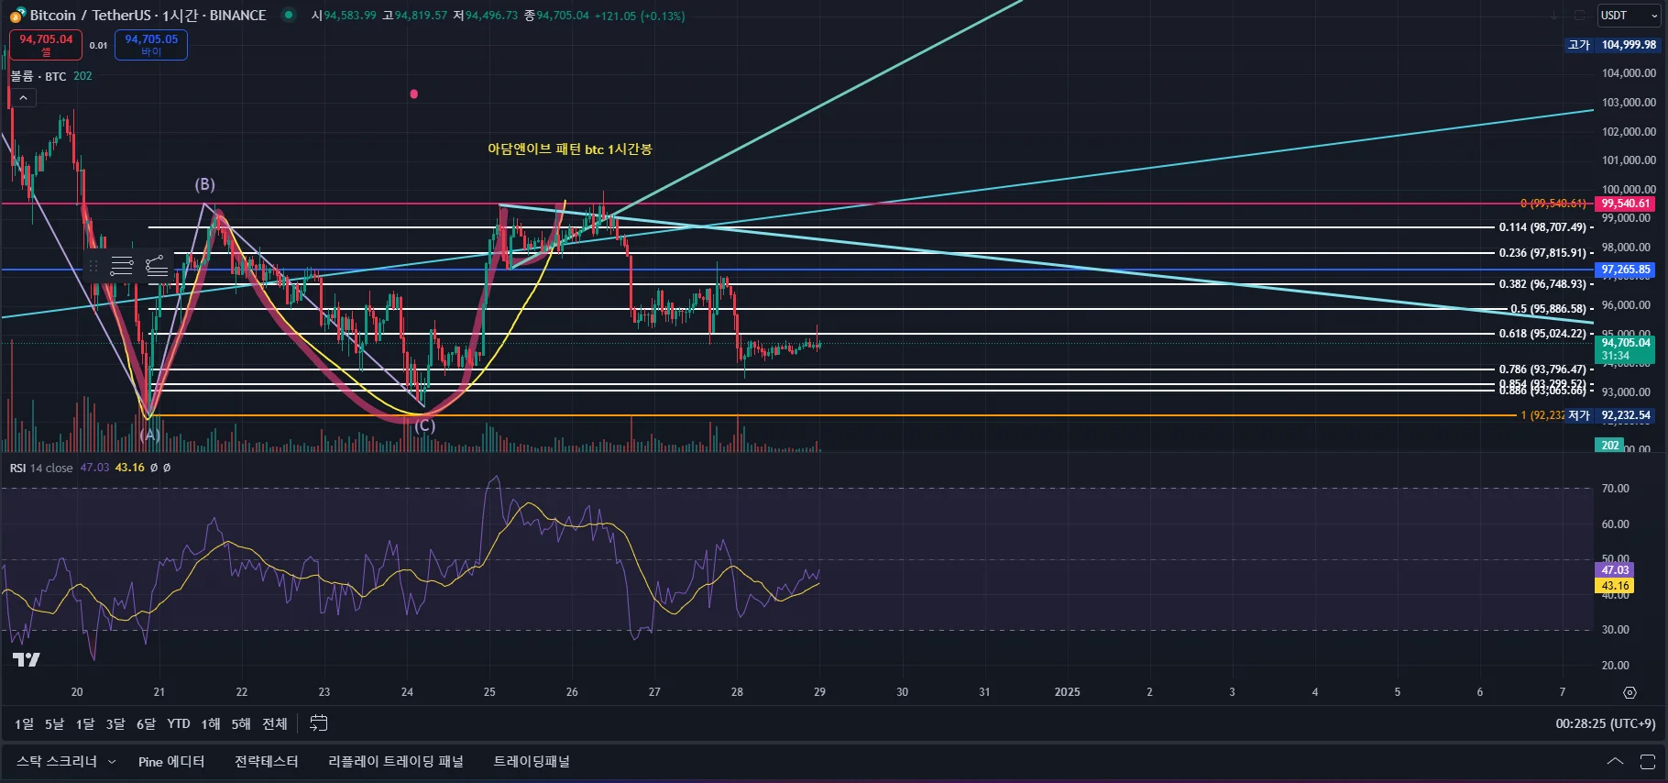Expand the bottom panel with the up chevron
Viewport: 1668px width, 783px height.
(1615, 761)
